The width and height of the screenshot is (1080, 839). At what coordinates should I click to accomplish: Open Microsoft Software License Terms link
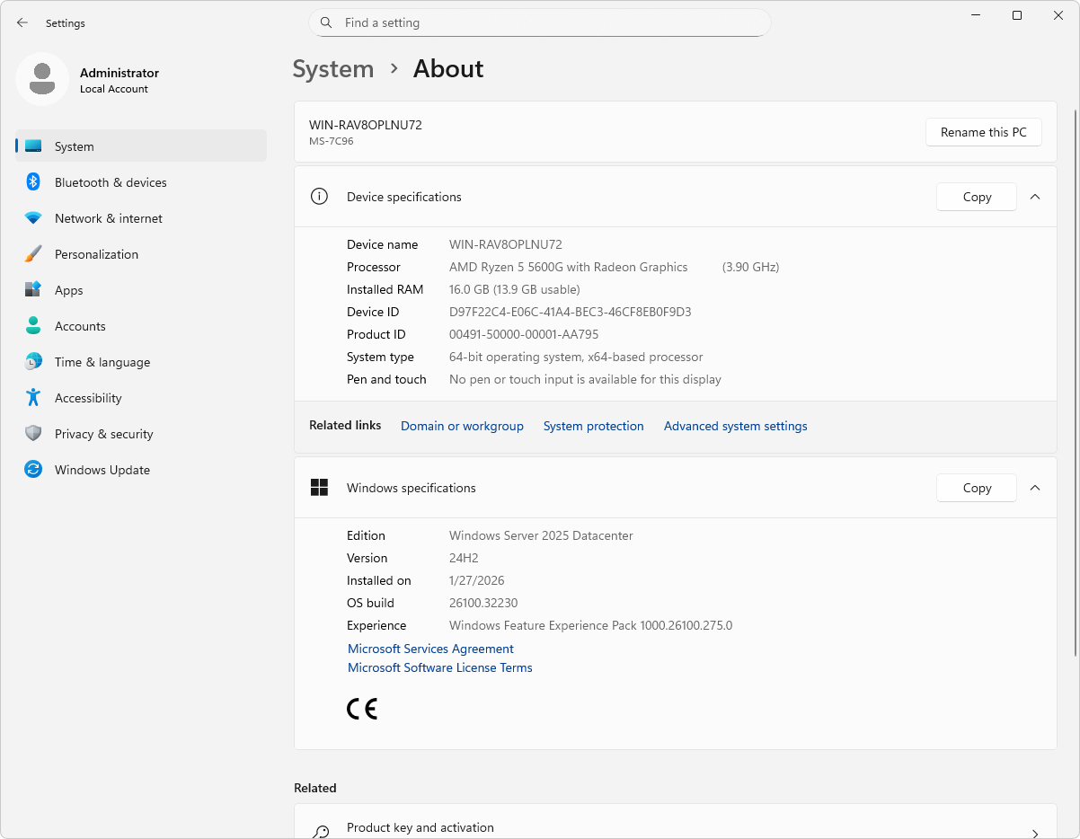(440, 667)
